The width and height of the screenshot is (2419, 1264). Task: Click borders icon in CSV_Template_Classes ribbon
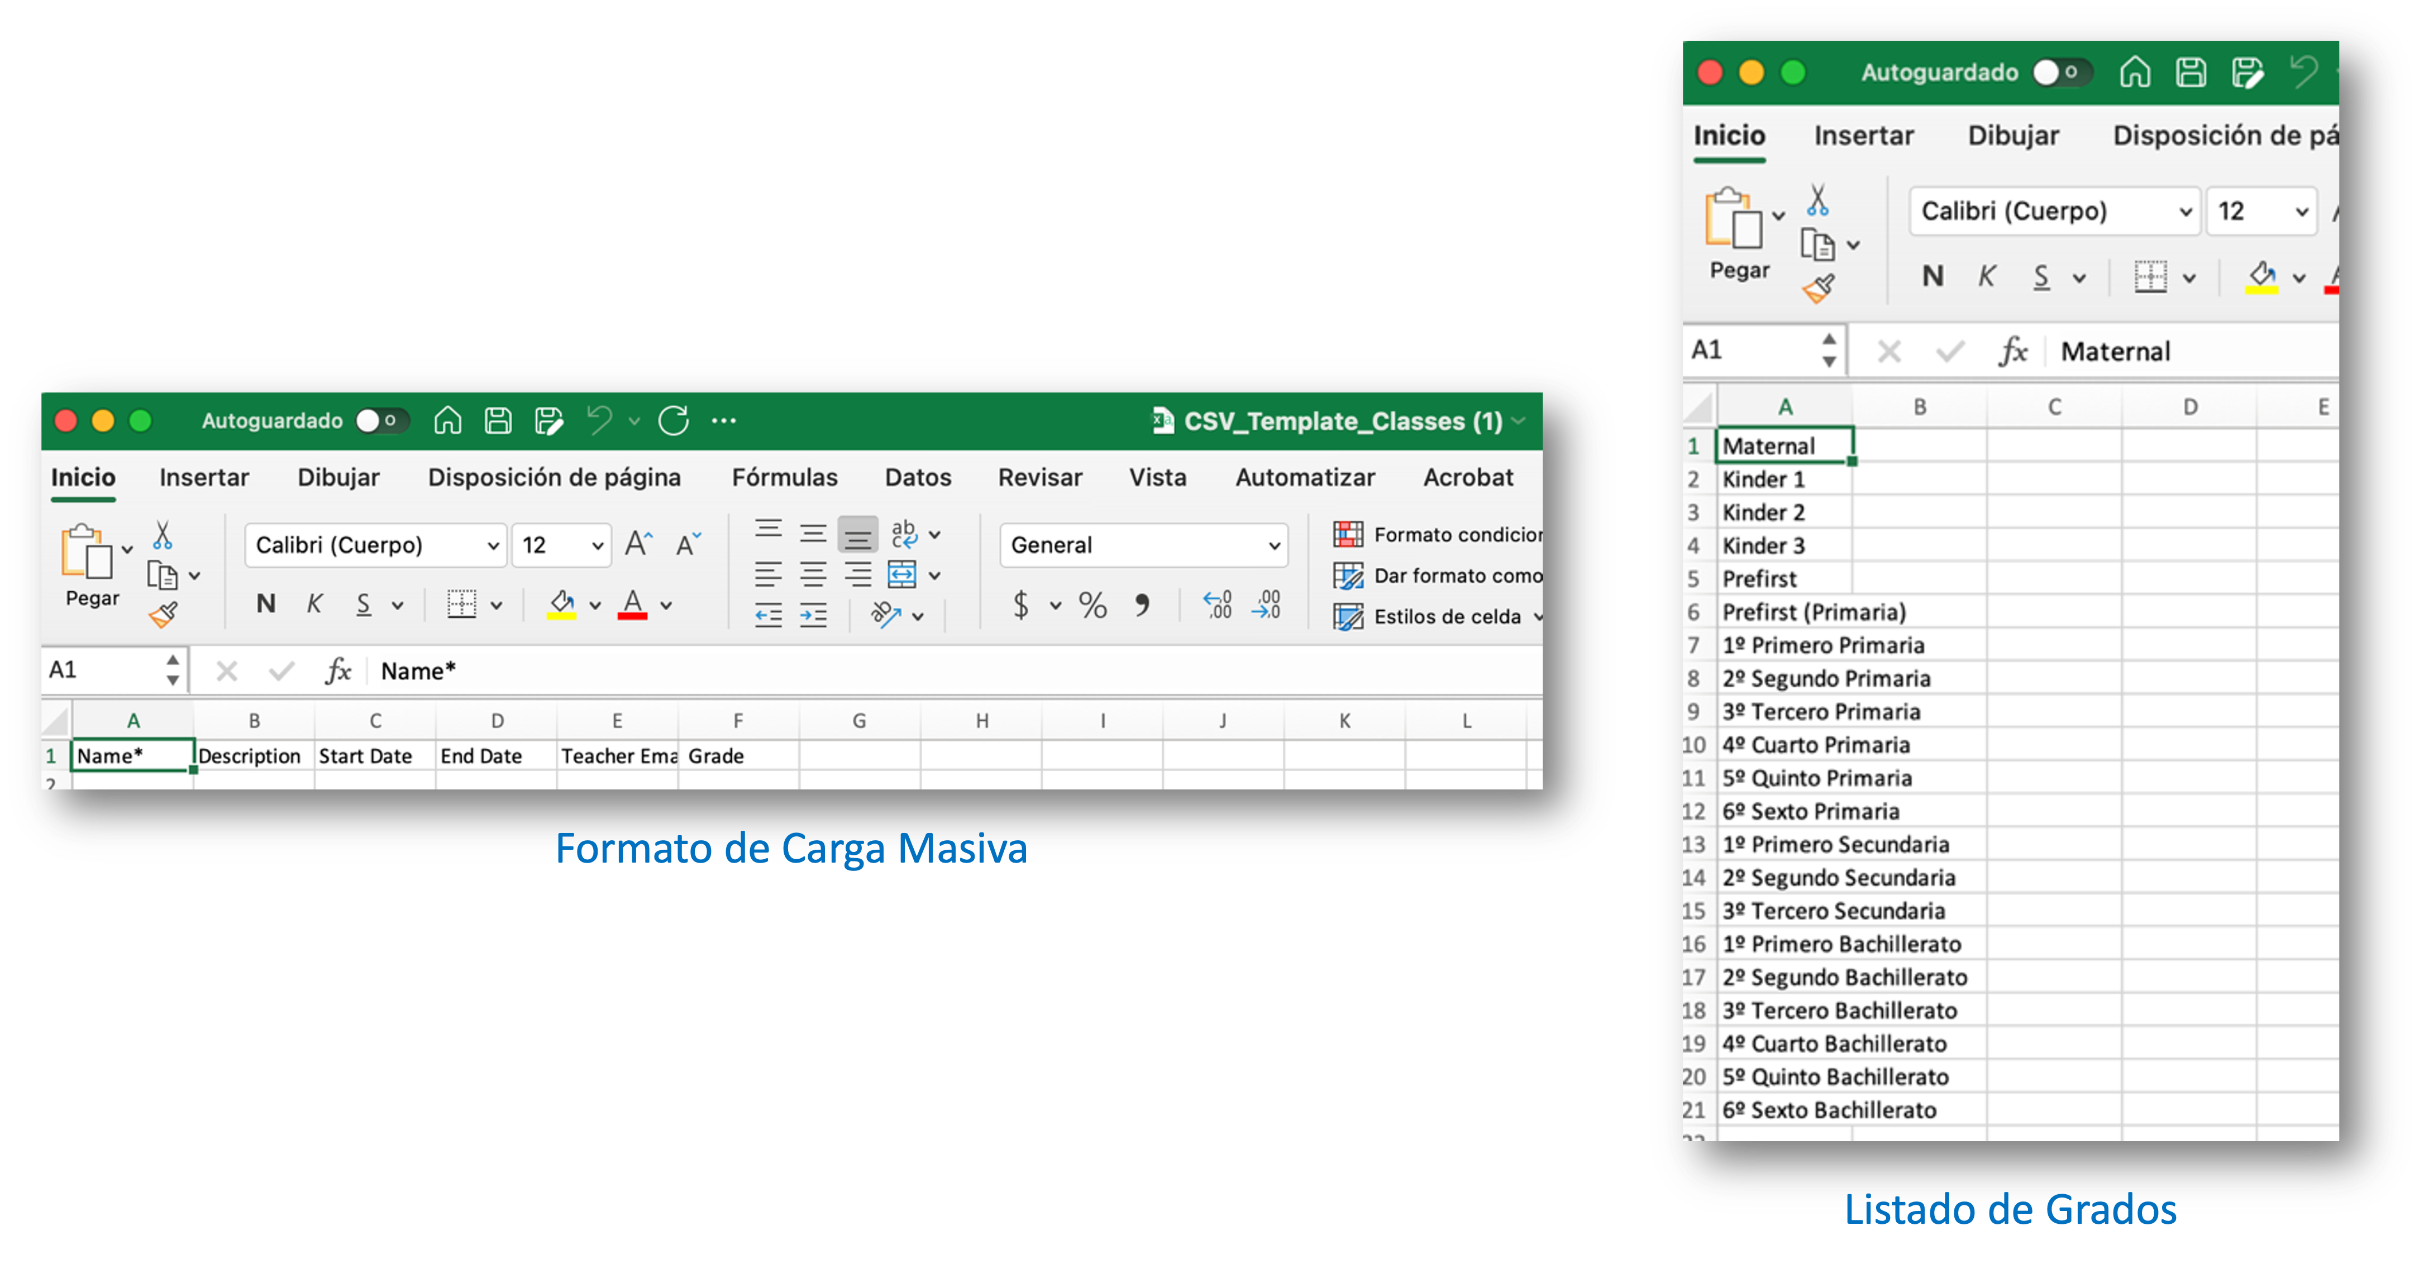coord(461,604)
